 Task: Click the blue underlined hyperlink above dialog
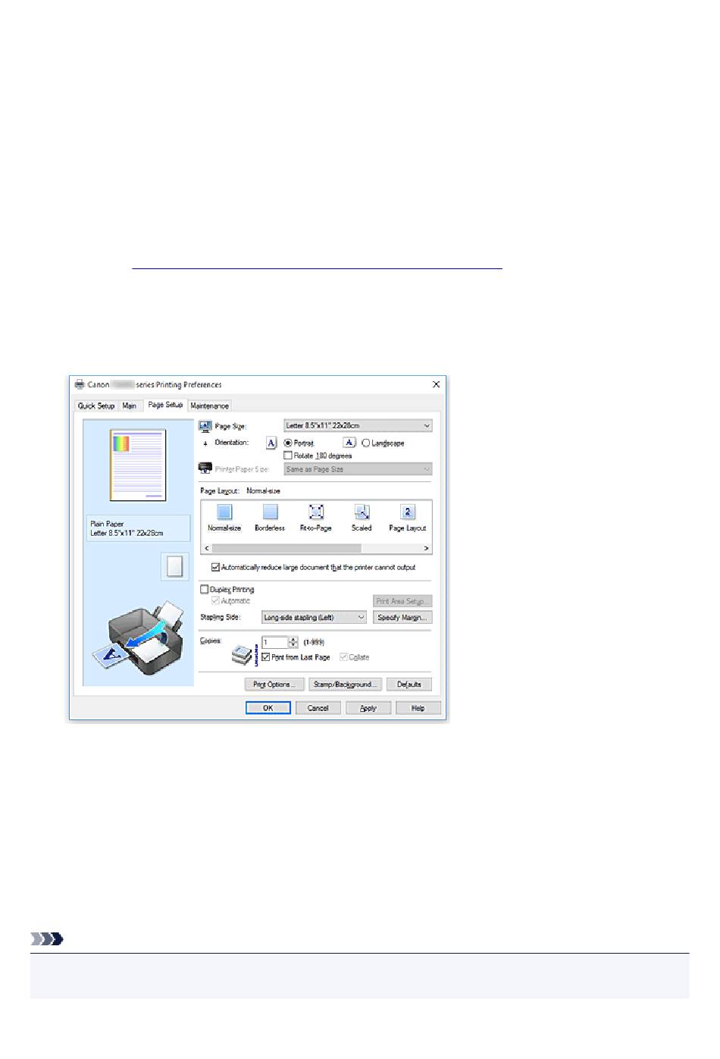click(x=317, y=268)
